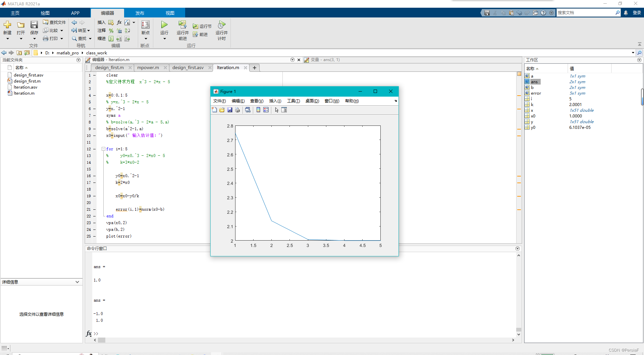The height and width of the screenshot is (355, 644).
Task: Open the Tools (工具) menu in Figure 1
Action: tap(293, 101)
